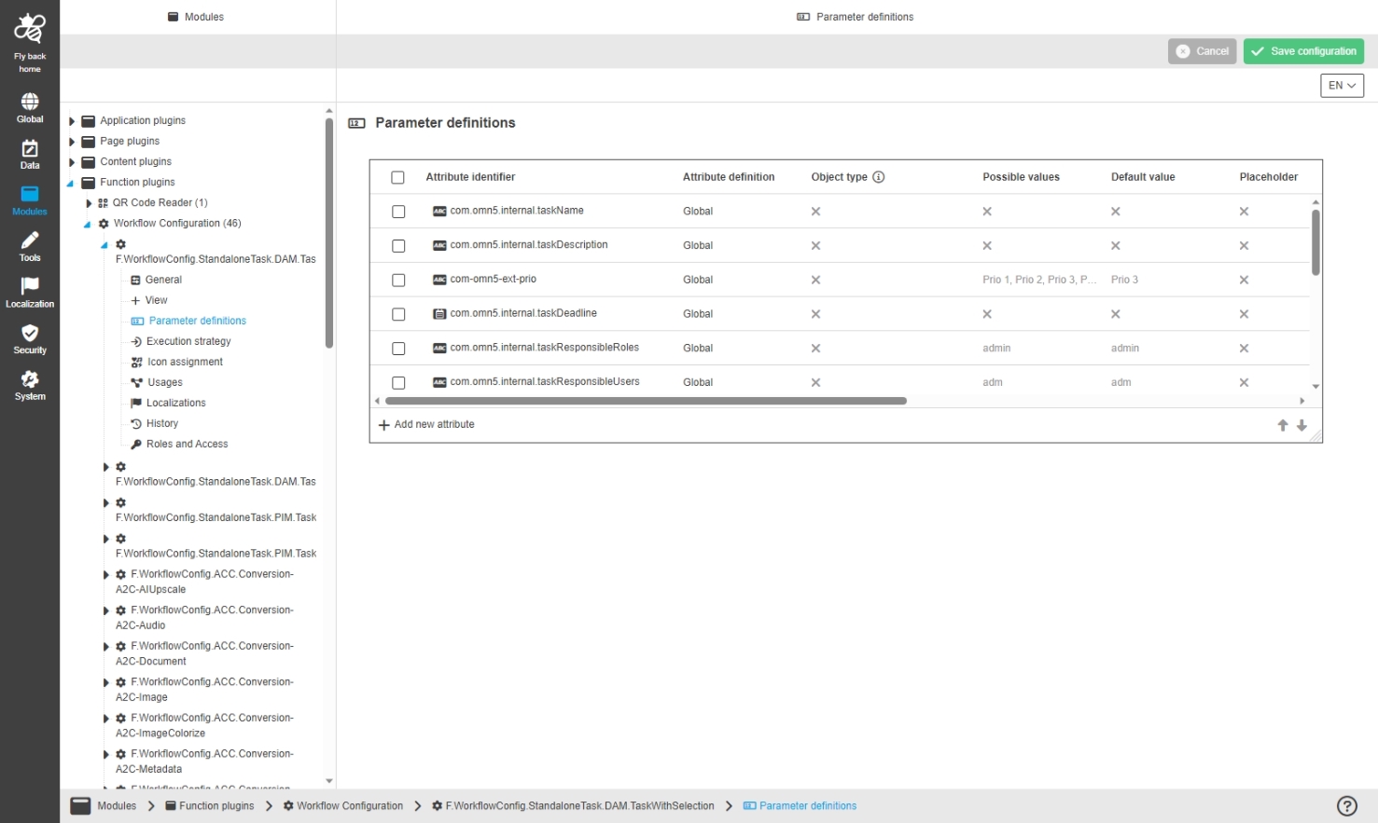Screen dimensions: 1378x823
Task: Click the table's horizontal scrollbar
Action: pos(646,401)
